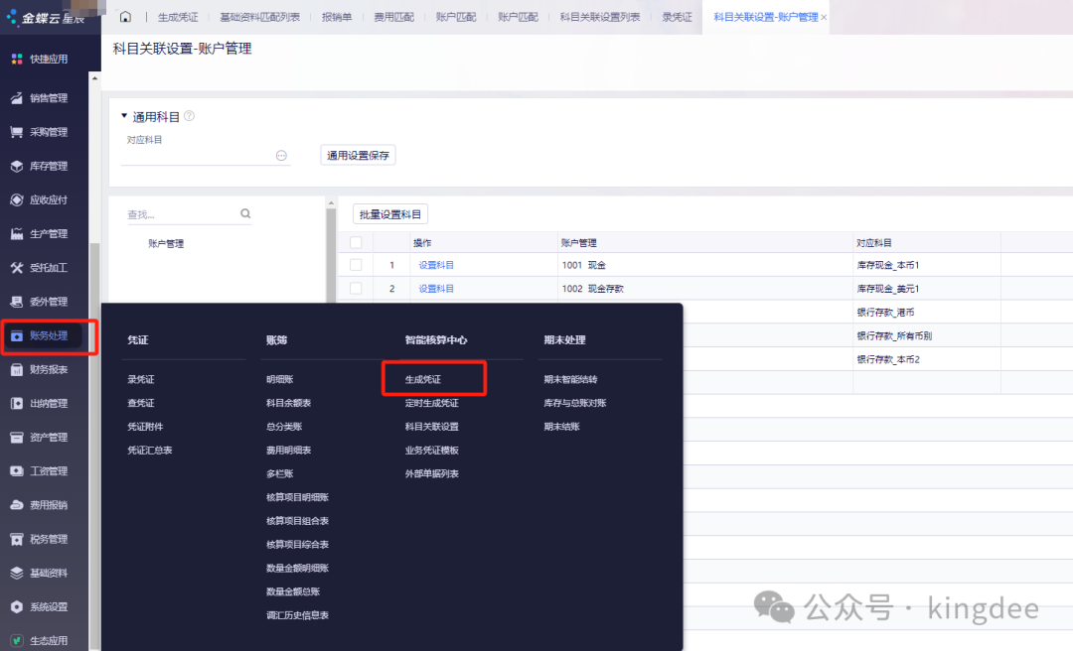Click ellipsis picker in 对应科目 field

pyautogui.click(x=281, y=156)
